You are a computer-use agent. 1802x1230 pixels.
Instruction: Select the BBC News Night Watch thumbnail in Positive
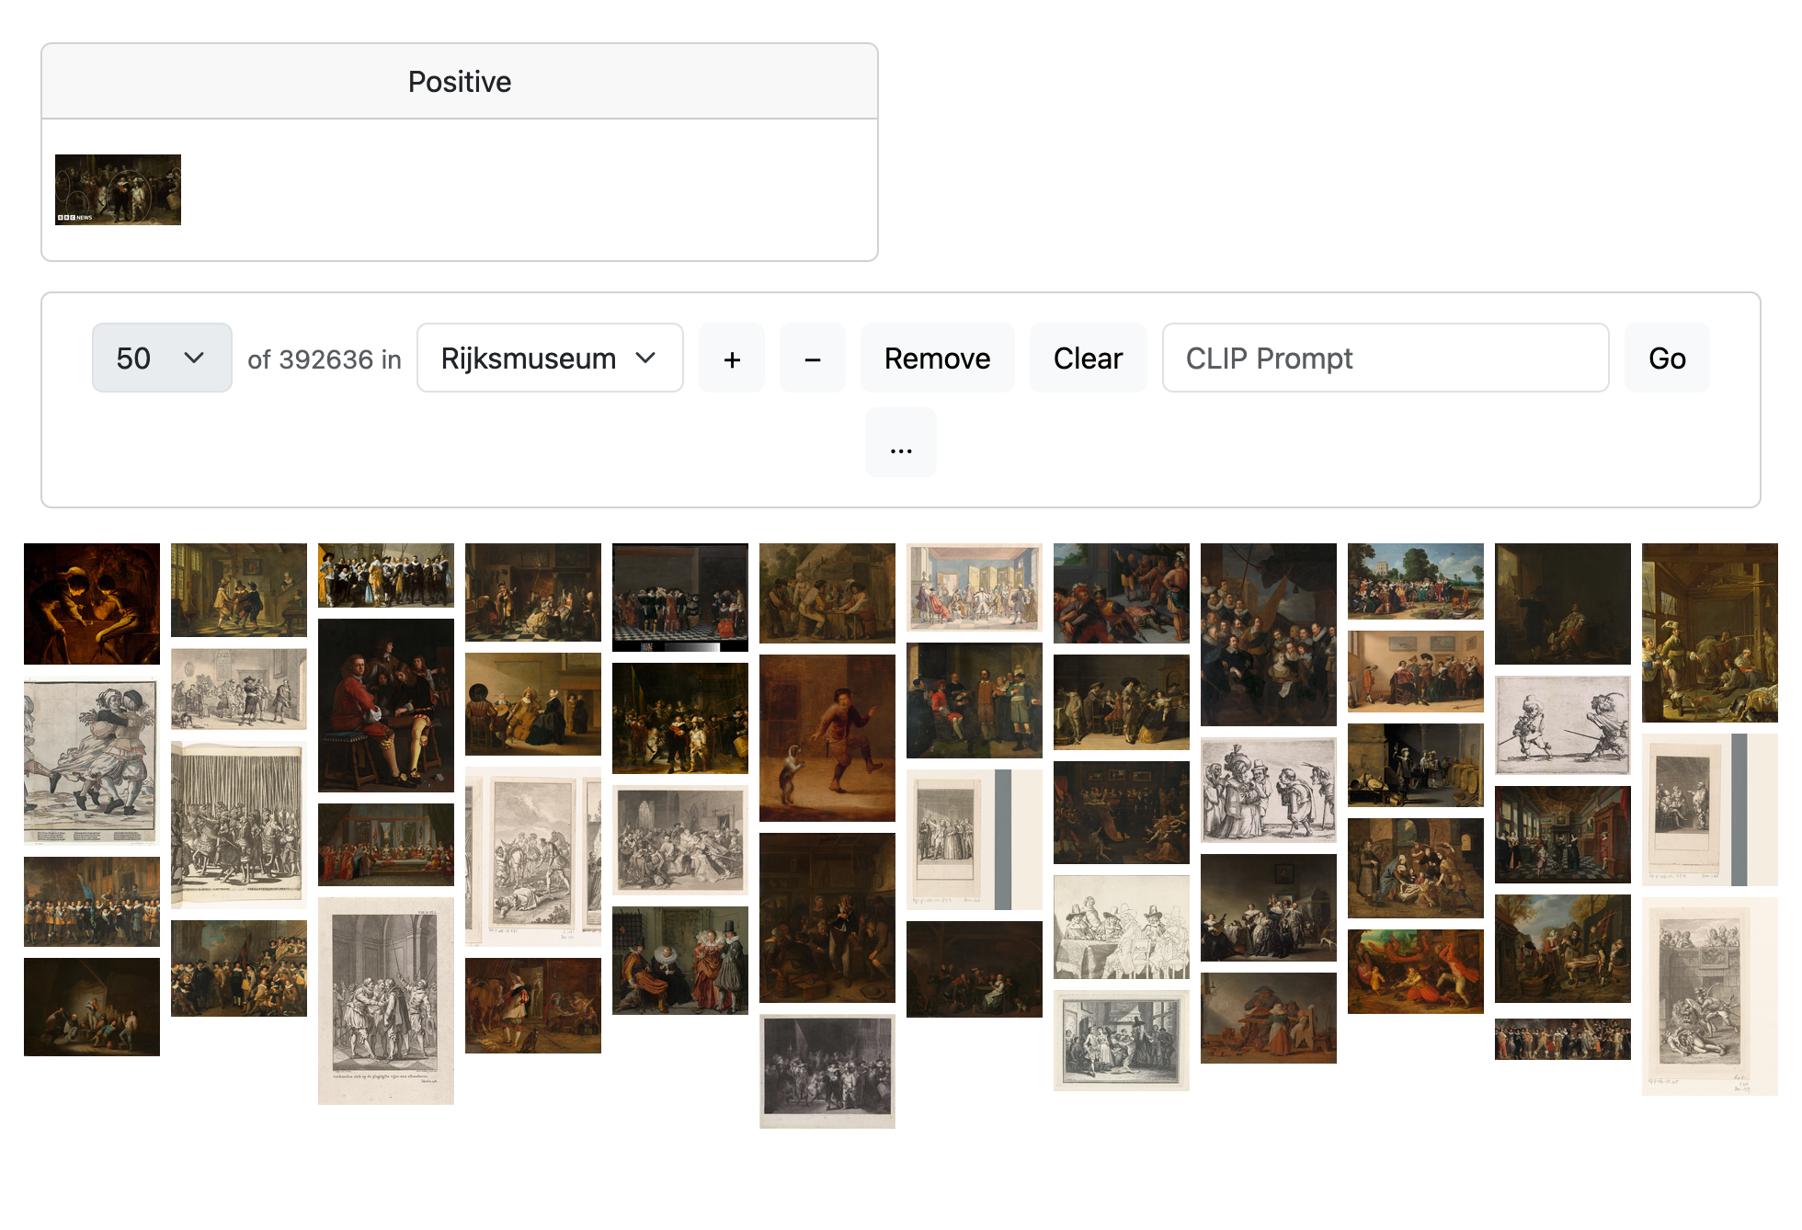point(118,189)
